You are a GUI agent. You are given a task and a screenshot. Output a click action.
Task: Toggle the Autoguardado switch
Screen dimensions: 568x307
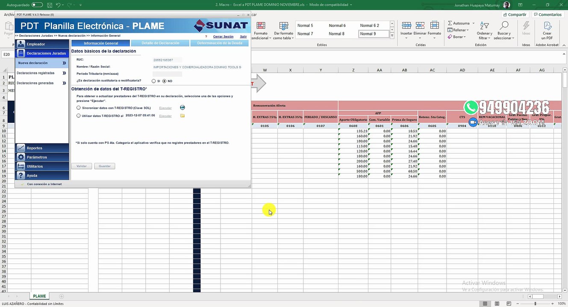(x=37, y=5)
